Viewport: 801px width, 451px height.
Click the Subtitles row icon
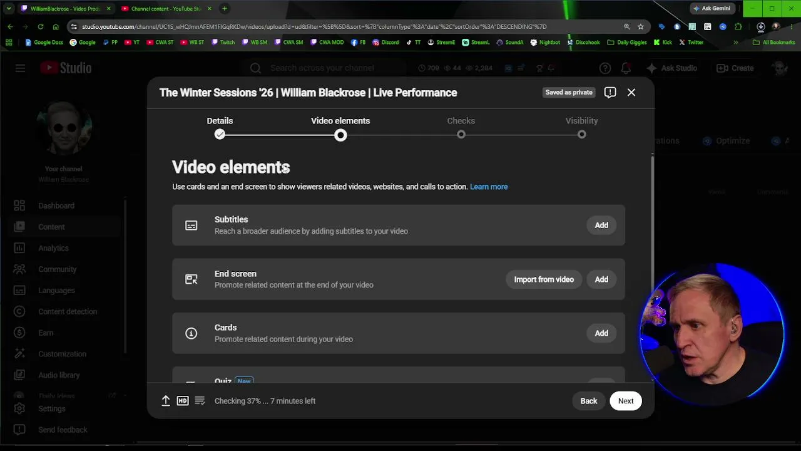tap(191, 225)
